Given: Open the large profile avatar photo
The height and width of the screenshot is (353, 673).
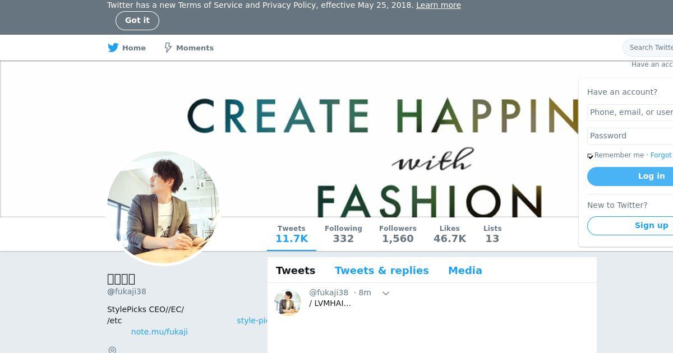Looking at the screenshot, I should click(163, 208).
